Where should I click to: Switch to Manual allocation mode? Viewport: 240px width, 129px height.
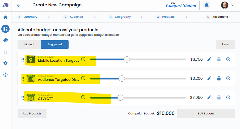tap(29, 45)
